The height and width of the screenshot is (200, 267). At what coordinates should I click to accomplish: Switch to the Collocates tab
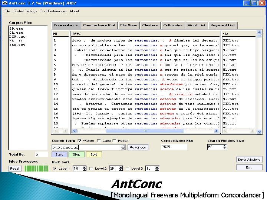pos(173,25)
